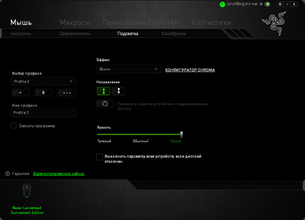Click the account email siruf@bigmir.net
The image size is (305, 220).
[x=242, y=4]
